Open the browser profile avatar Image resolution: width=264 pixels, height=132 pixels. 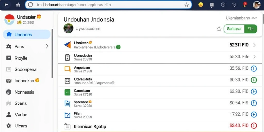(257, 5)
